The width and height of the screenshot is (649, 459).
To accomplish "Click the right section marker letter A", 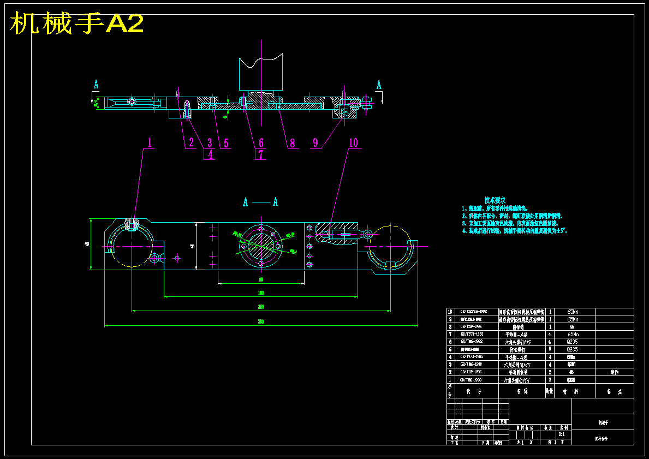I will coord(379,85).
